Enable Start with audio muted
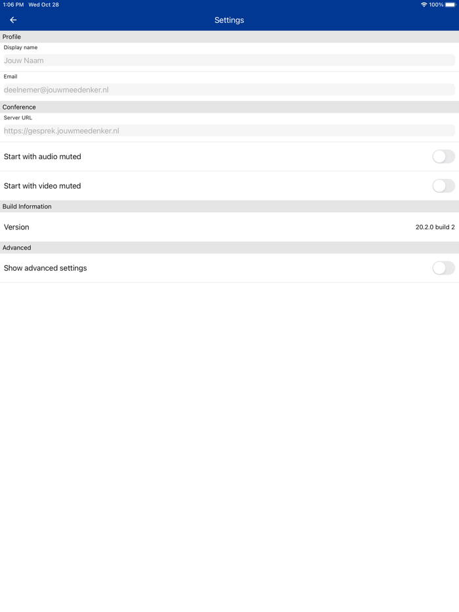 tap(443, 157)
